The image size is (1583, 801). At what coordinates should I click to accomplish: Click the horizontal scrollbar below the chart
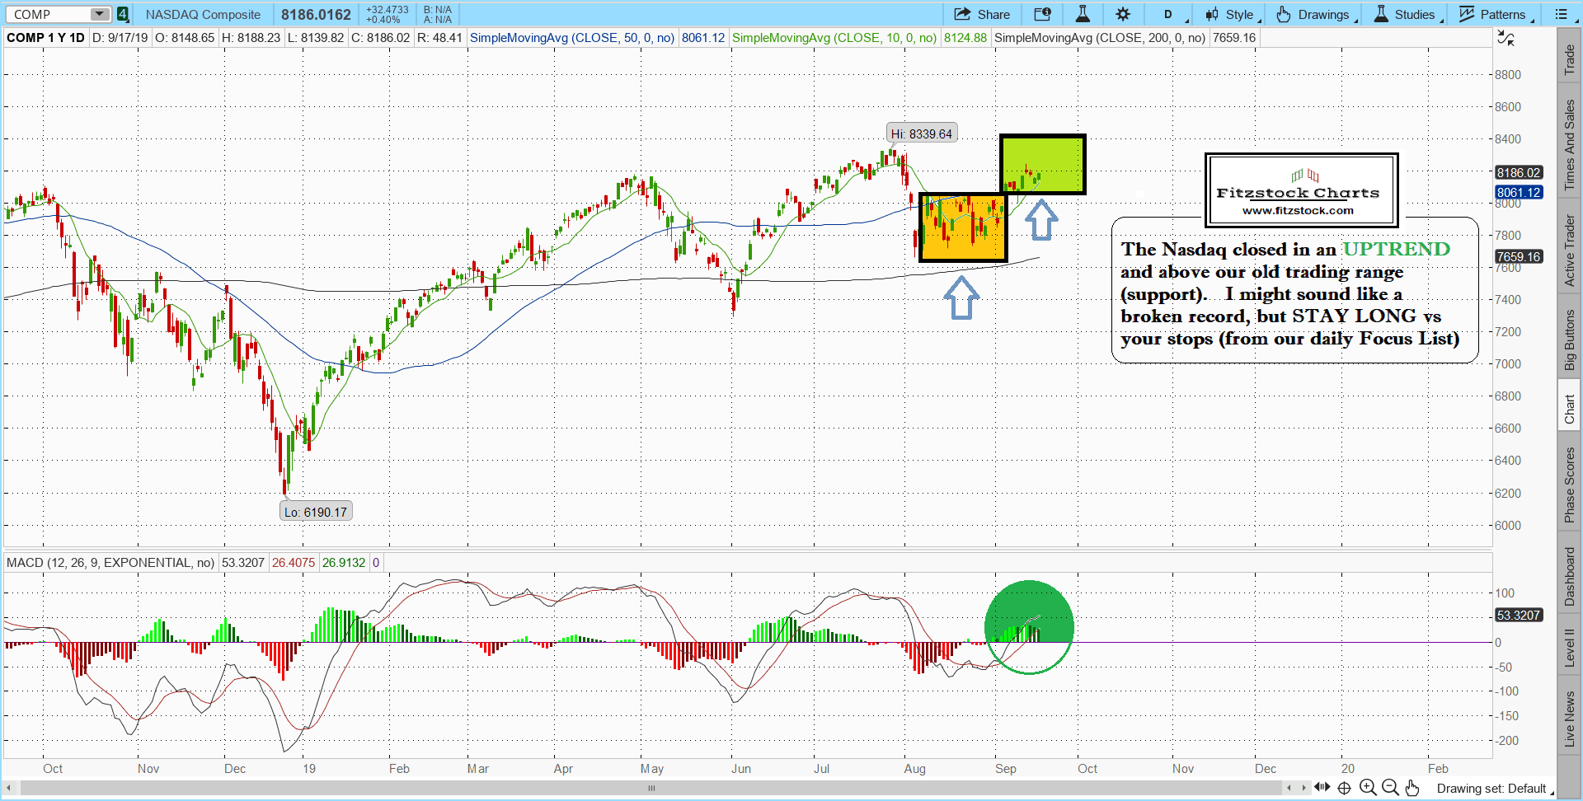[651, 788]
